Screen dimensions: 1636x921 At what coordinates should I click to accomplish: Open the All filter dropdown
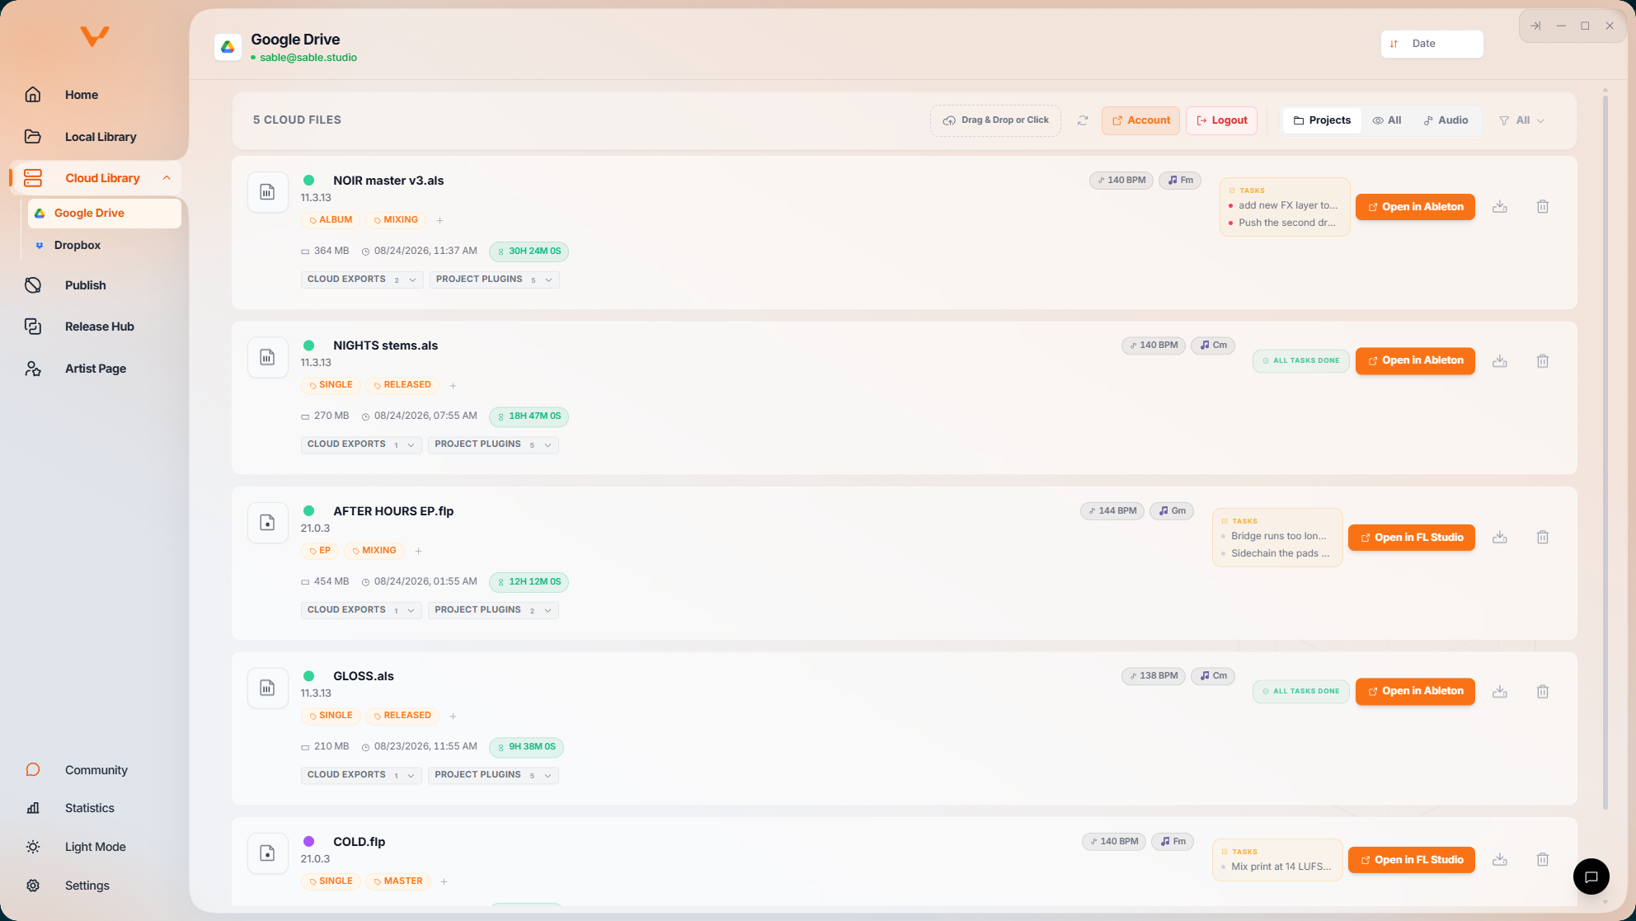point(1522,120)
